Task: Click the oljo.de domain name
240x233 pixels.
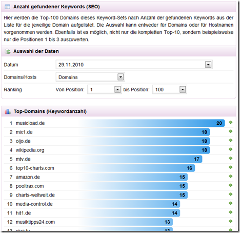Action: pos(23,141)
